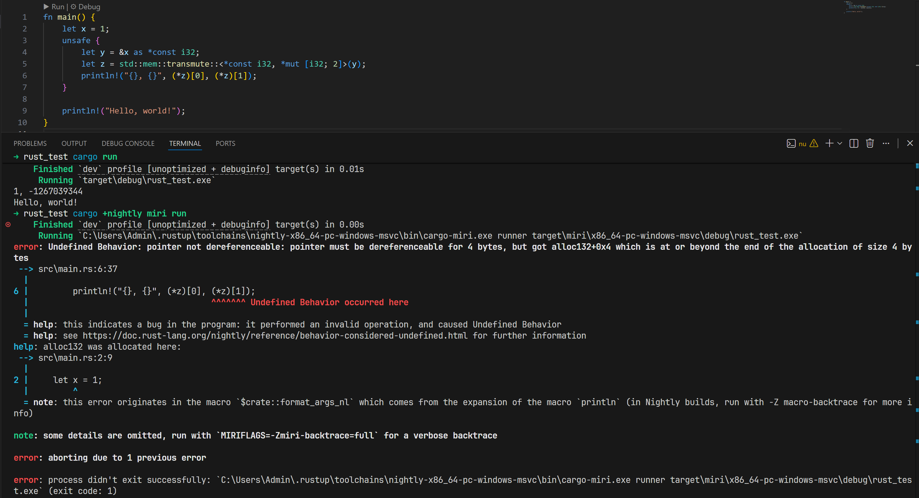919x498 pixels.
Task: Open the src\main.rs:2:9 file link
Action: pos(75,358)
